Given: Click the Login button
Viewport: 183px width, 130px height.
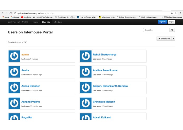Looking at the screenshot, I should coord(171,22).
